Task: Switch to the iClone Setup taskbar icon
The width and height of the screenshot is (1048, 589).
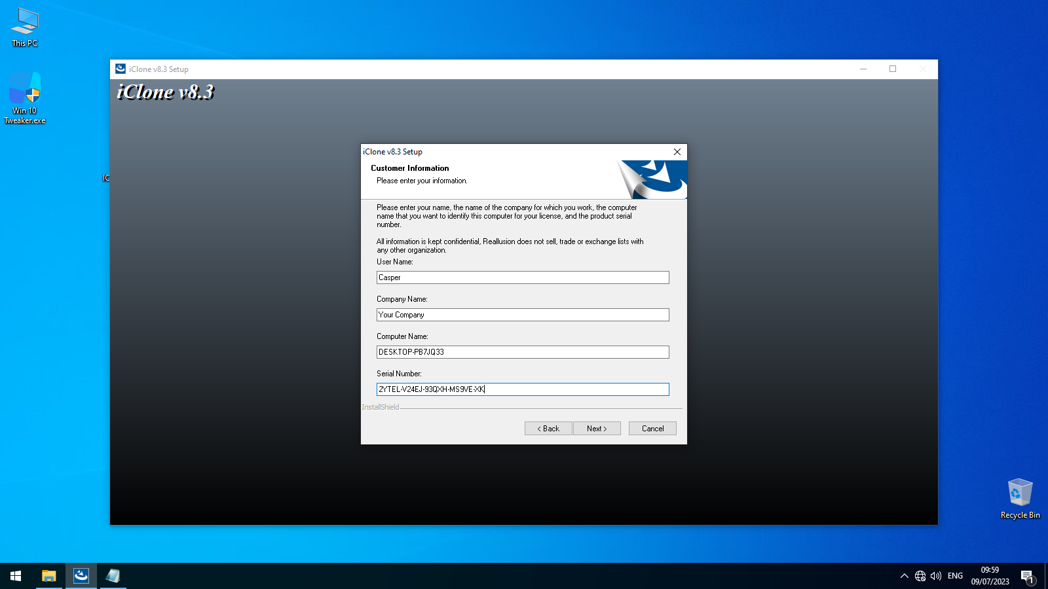Action: [x=81, y=576]
